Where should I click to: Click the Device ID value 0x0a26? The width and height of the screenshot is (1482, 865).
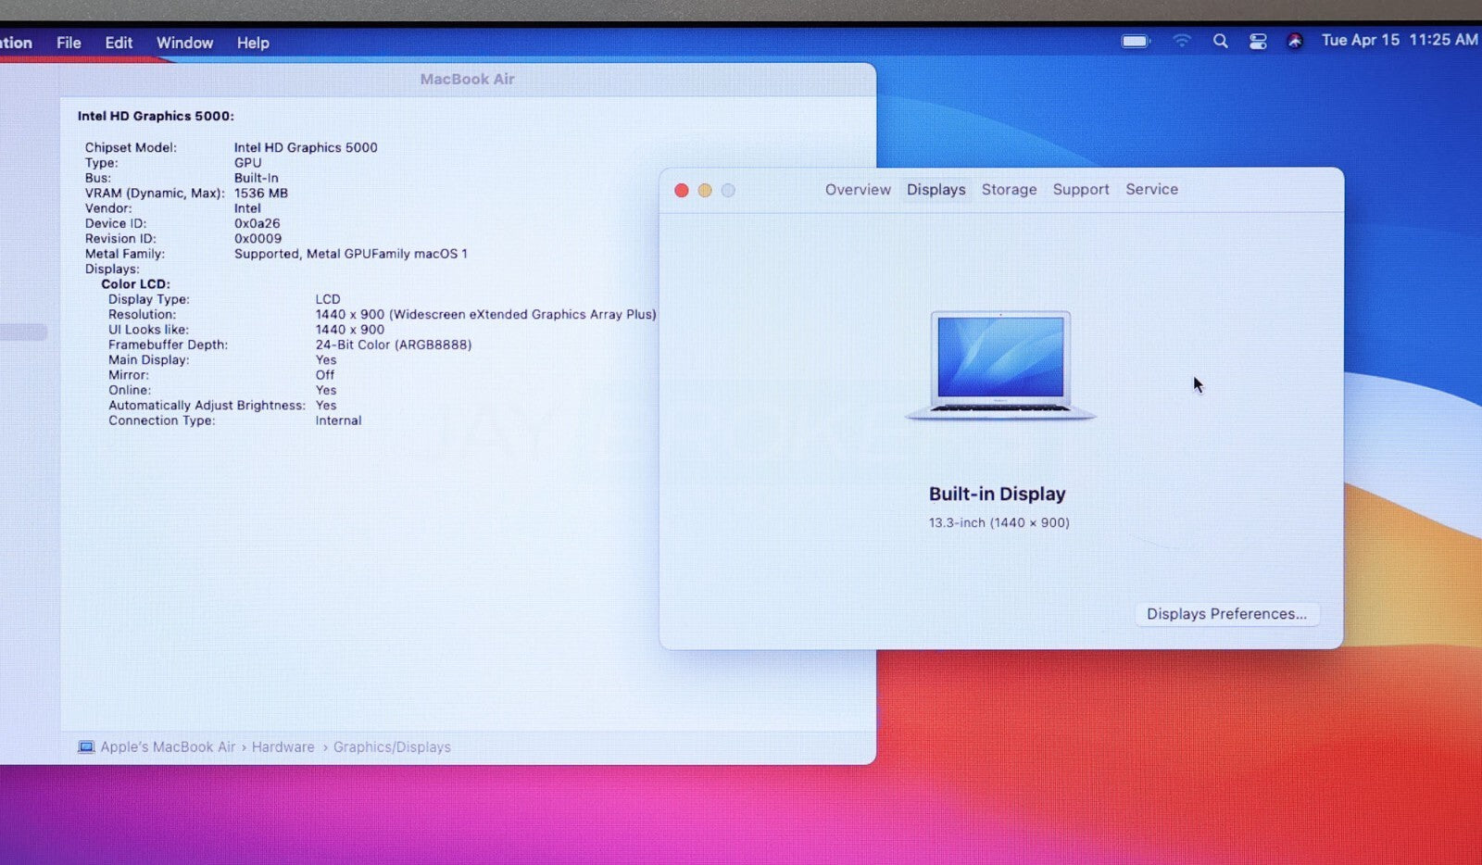pos(257,223)
